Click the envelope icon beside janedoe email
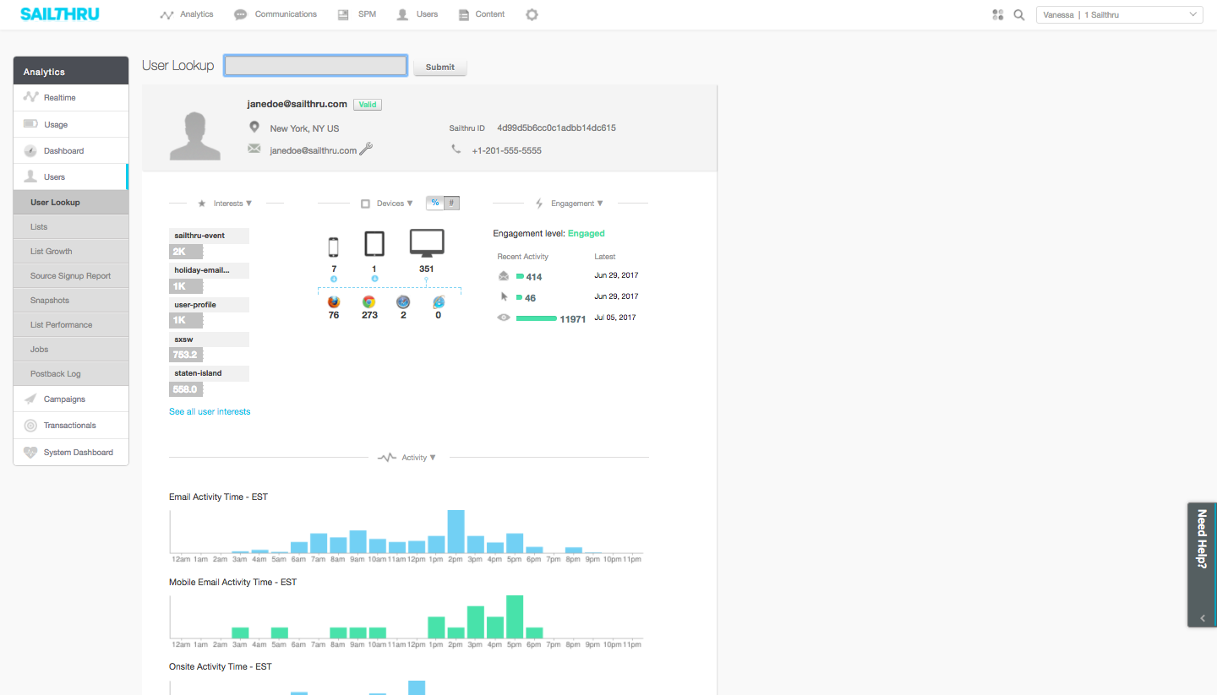The width and height of the screenshot is (1217, 695). point(254,149)
